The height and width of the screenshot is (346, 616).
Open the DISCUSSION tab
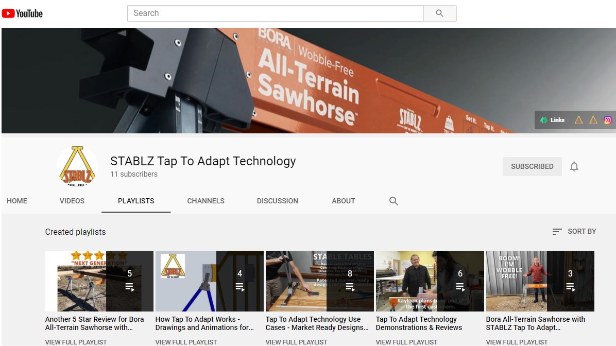pyautogui.click(x=278, y=201)
